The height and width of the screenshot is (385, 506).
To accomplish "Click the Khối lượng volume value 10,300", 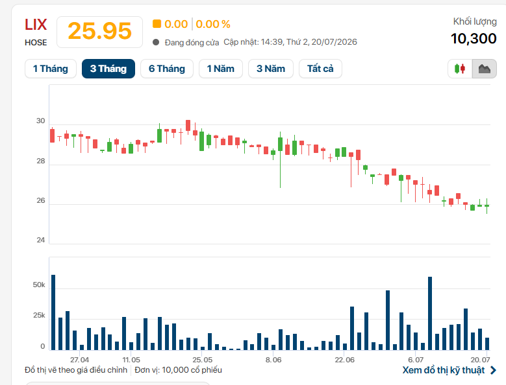I will (474, 39).
